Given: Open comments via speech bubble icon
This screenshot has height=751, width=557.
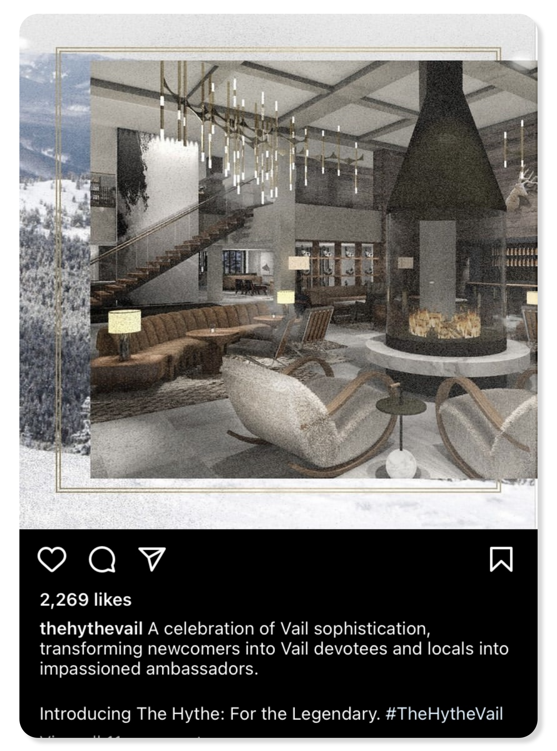Looking at the screenshot, I should pyautogui.click(x=102, y=559).
